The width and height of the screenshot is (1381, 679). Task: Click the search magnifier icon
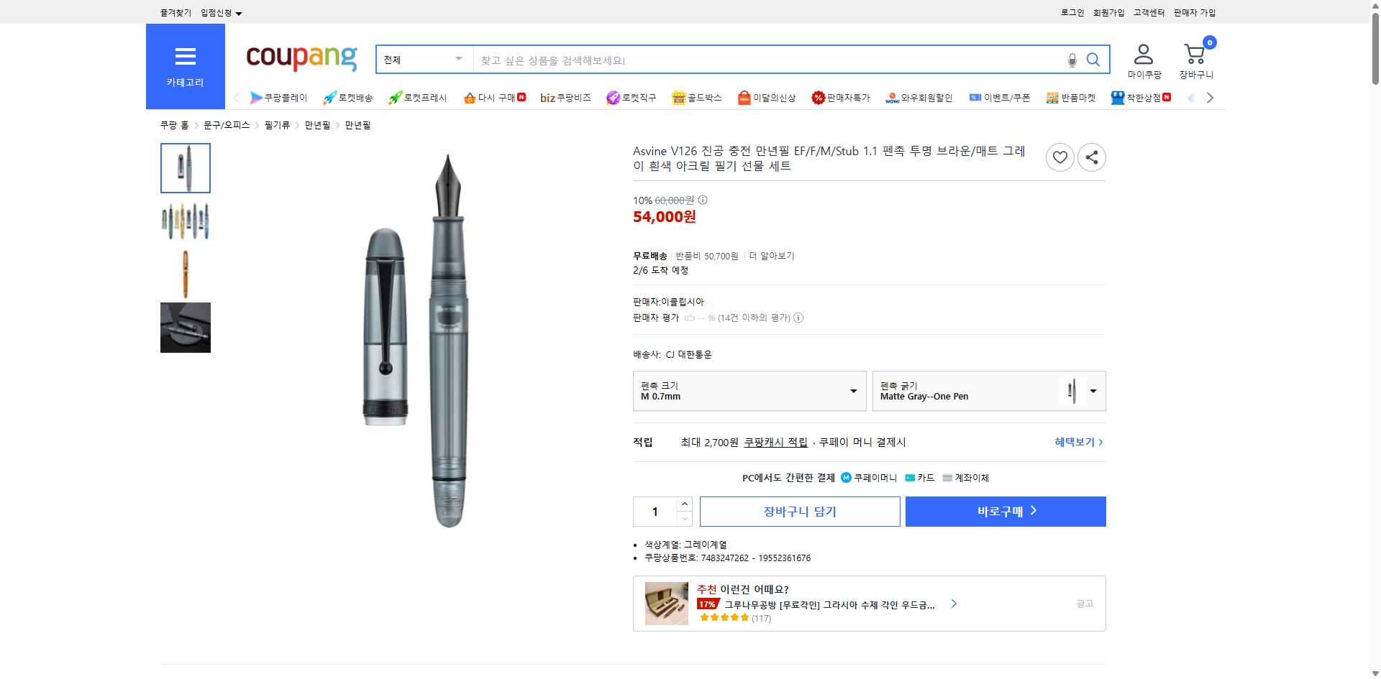[1093, 60]
